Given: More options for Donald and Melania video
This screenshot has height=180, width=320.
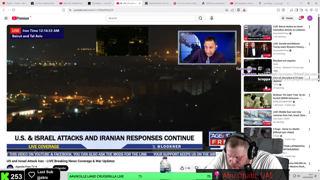Looking at the screenshot, I should point(309,44).
